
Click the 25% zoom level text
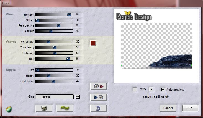click(143, 89)
